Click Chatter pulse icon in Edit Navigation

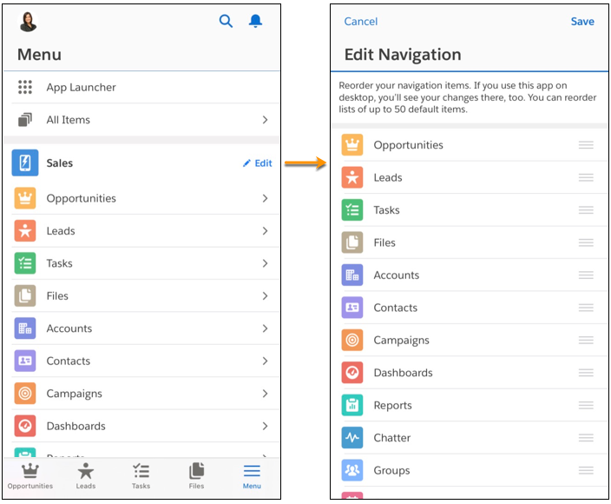tap(352, 437)
